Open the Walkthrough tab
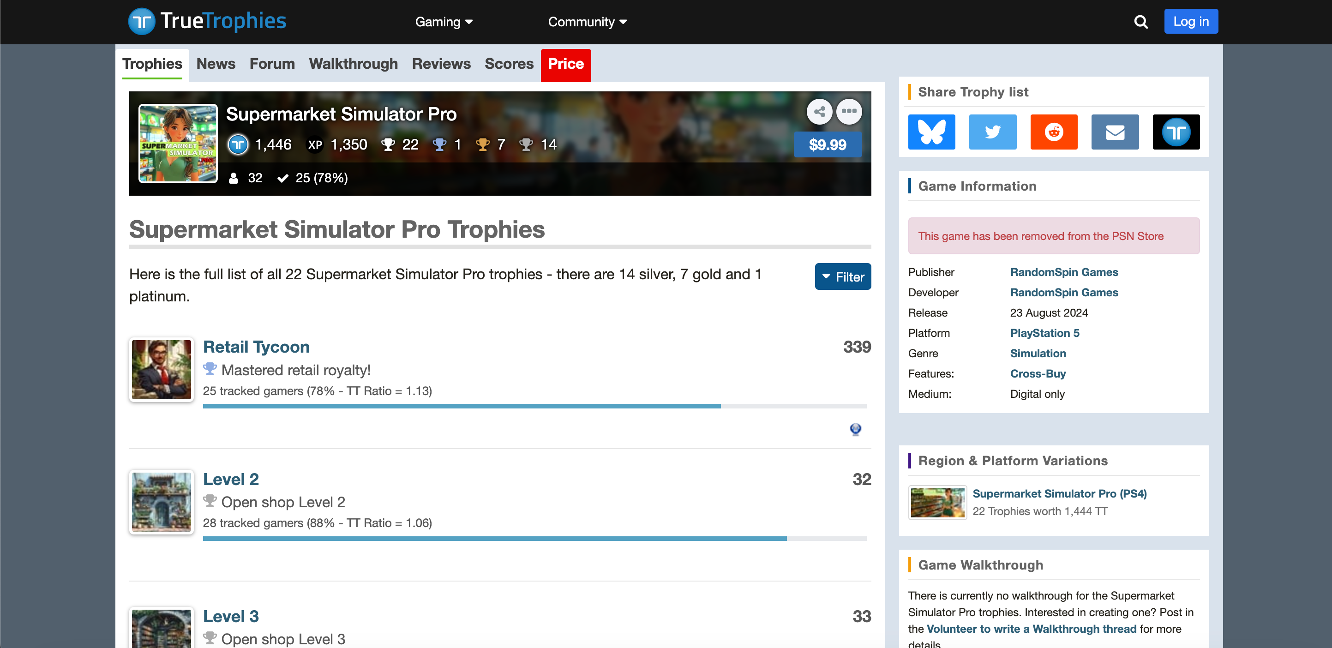Viewport: 1332px width, 648px height. tap(353, 64)
